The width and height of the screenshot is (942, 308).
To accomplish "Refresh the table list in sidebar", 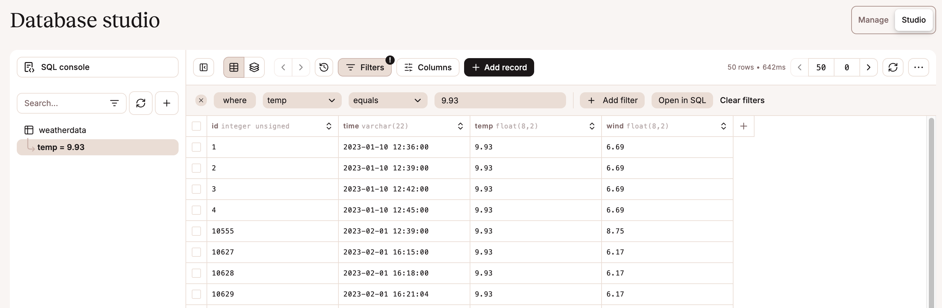I will [141, 103].
